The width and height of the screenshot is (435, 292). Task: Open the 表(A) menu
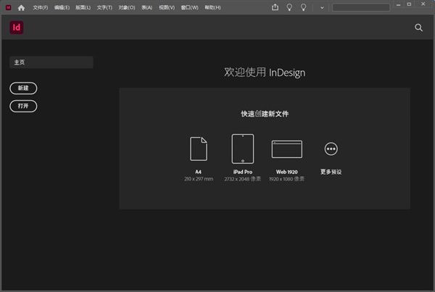(x=146, y=7)
